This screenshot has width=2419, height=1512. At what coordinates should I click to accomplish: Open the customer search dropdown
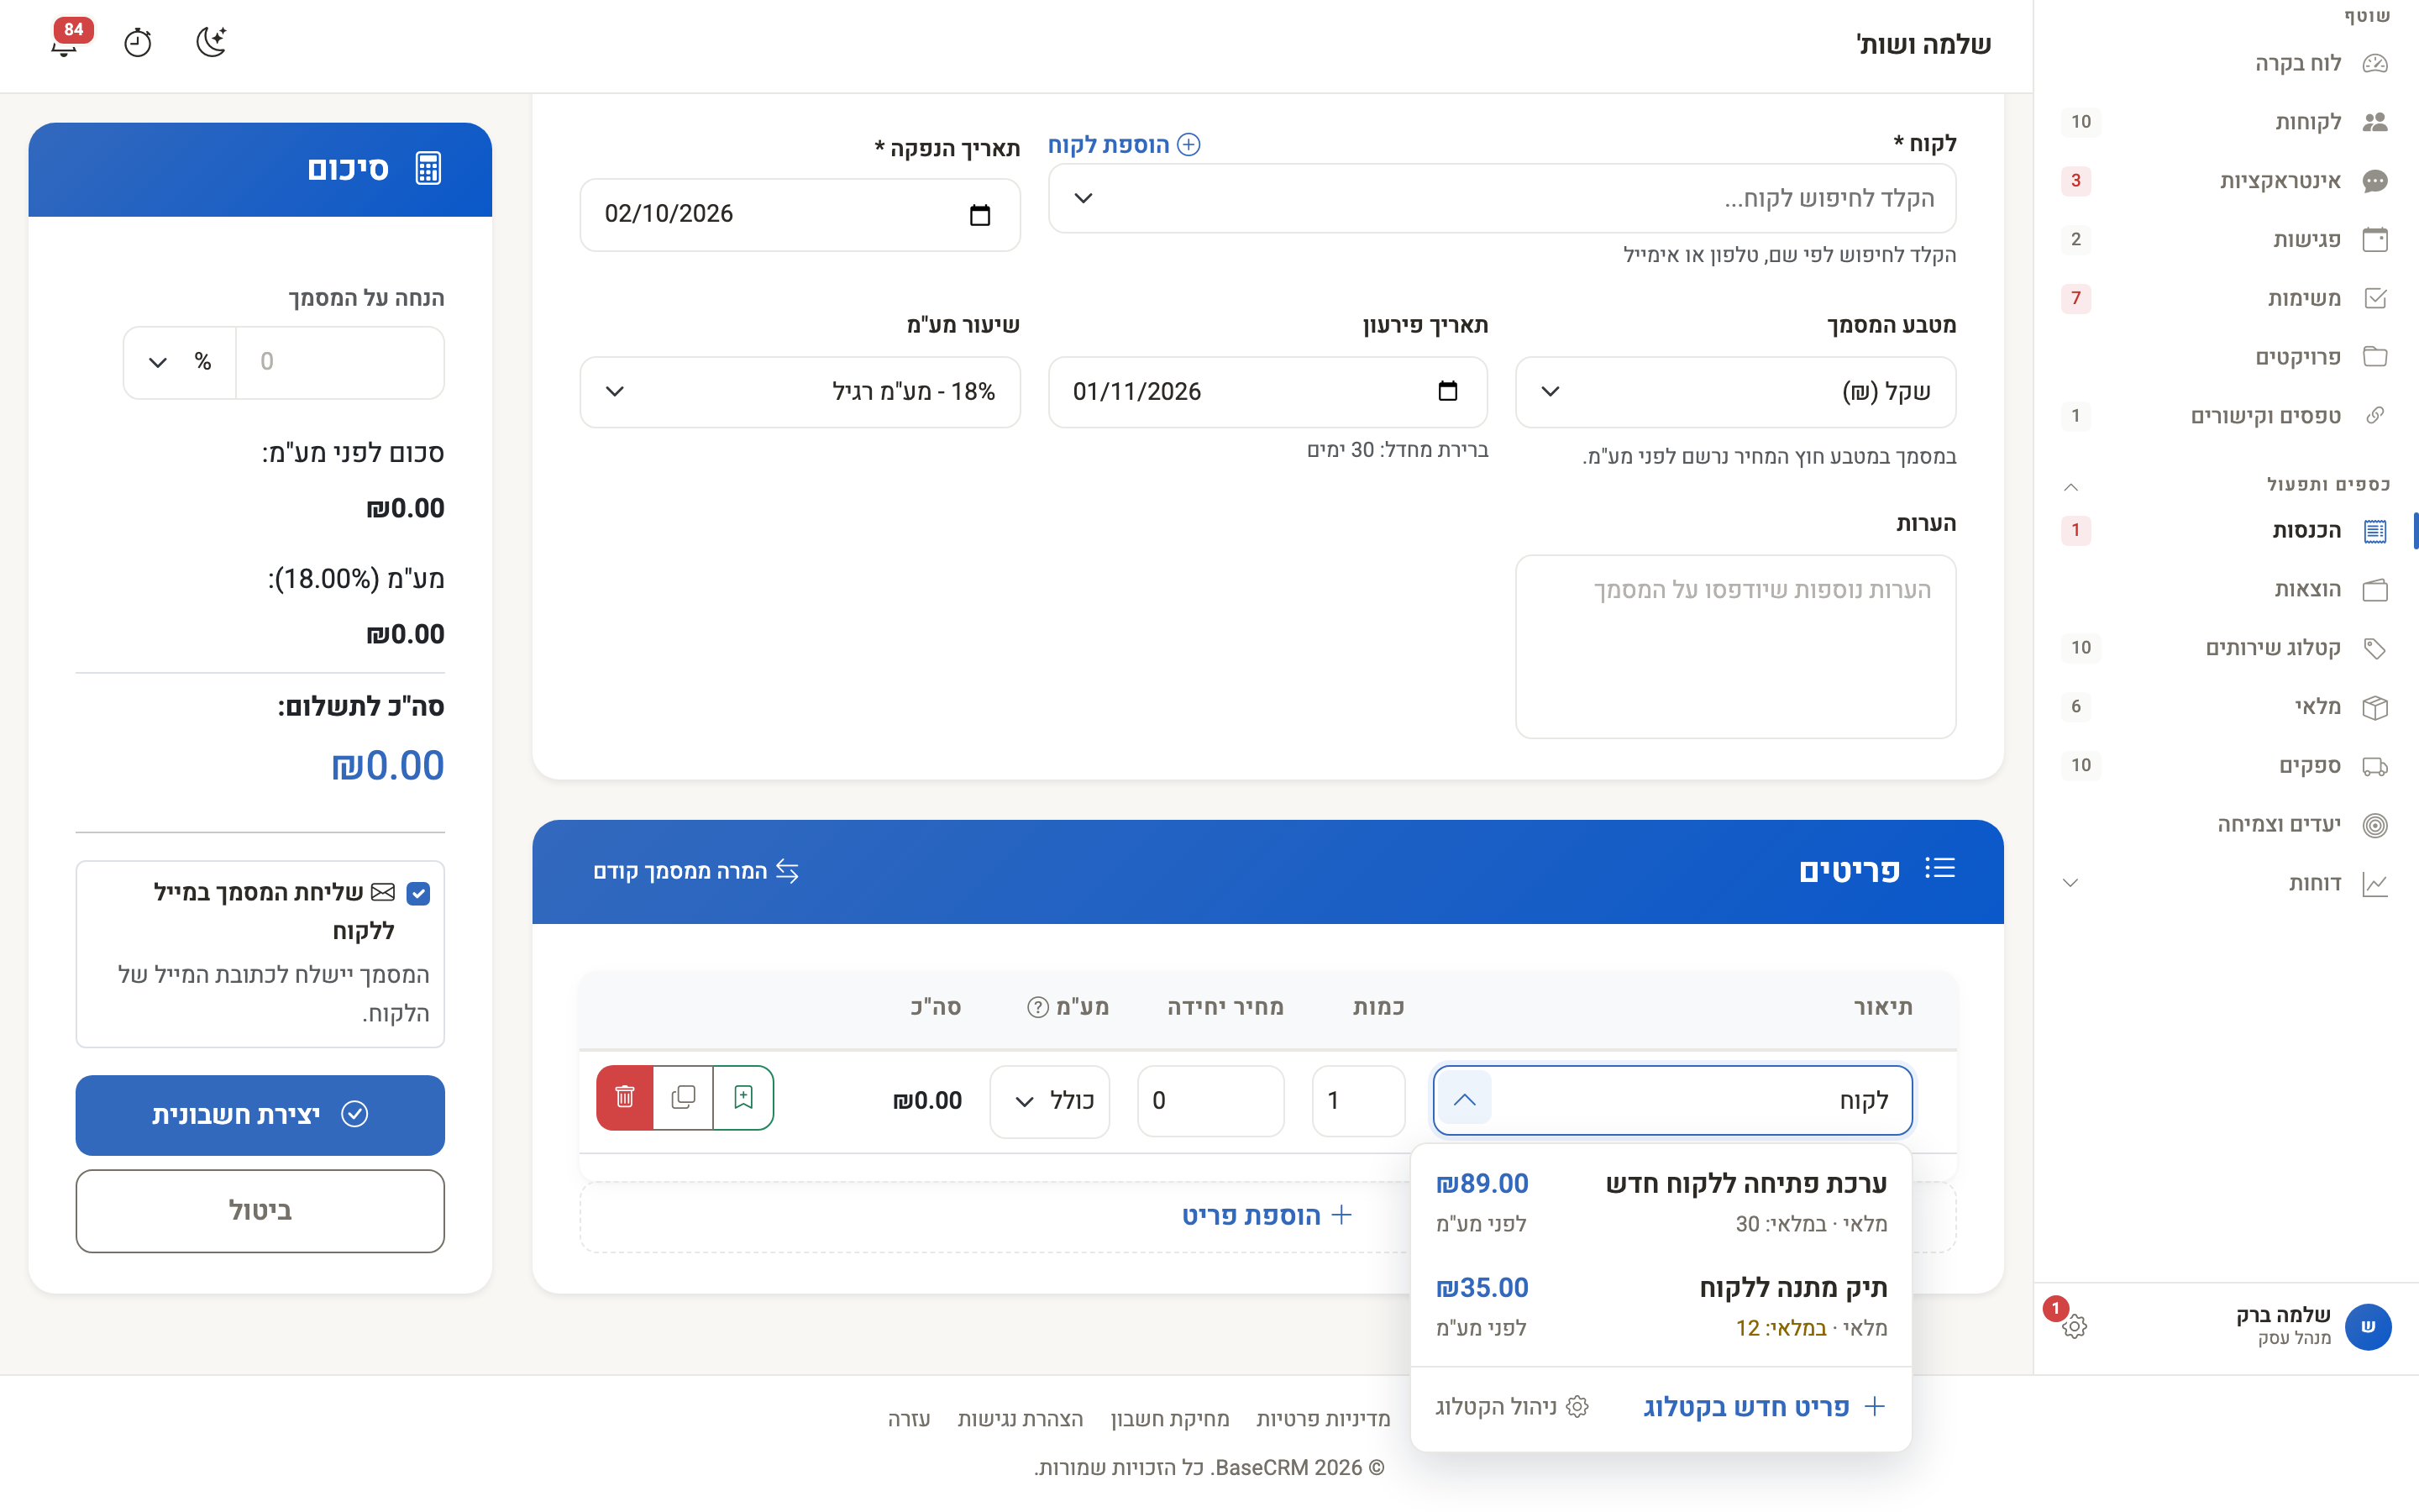(1502, 198)
